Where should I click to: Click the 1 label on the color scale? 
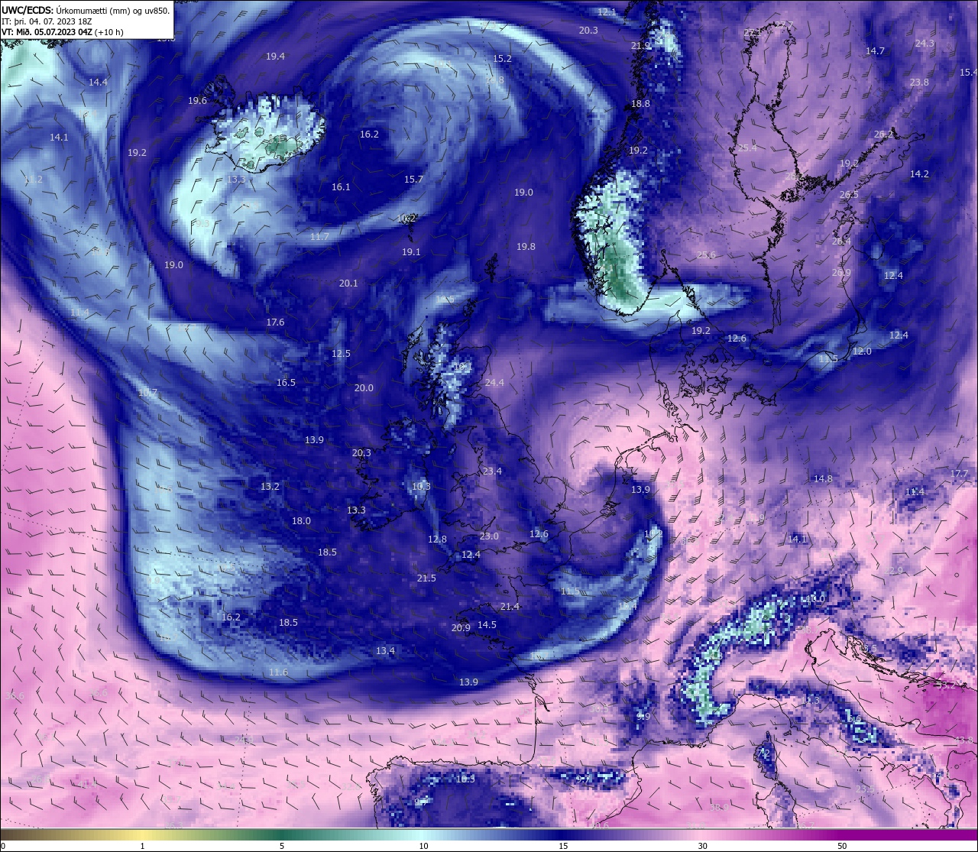[142, 846]
